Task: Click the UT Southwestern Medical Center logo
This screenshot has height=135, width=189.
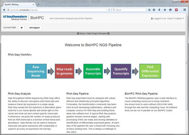Action: point(15,18)
